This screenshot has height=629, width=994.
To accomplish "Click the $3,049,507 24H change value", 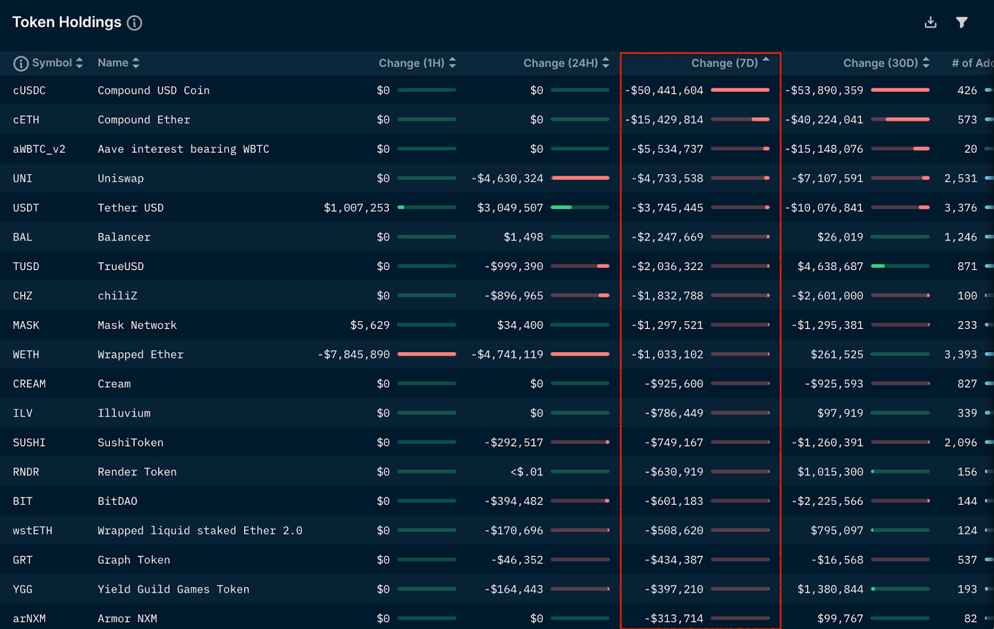I will tap(510, 208).
